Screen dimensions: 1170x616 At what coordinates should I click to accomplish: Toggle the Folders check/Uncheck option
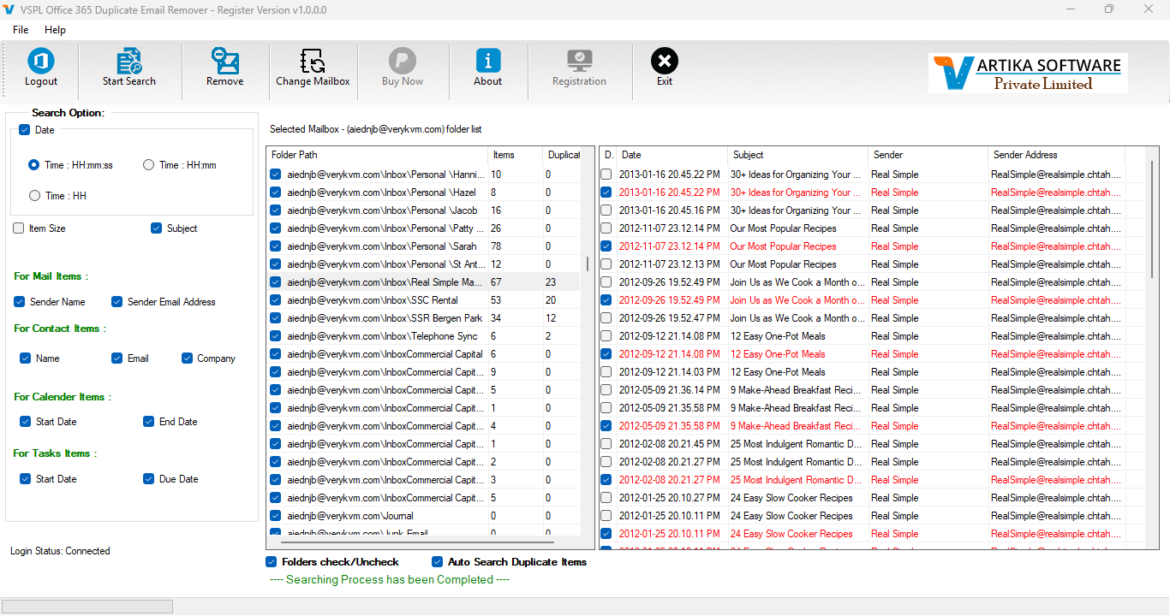[272, 562]
